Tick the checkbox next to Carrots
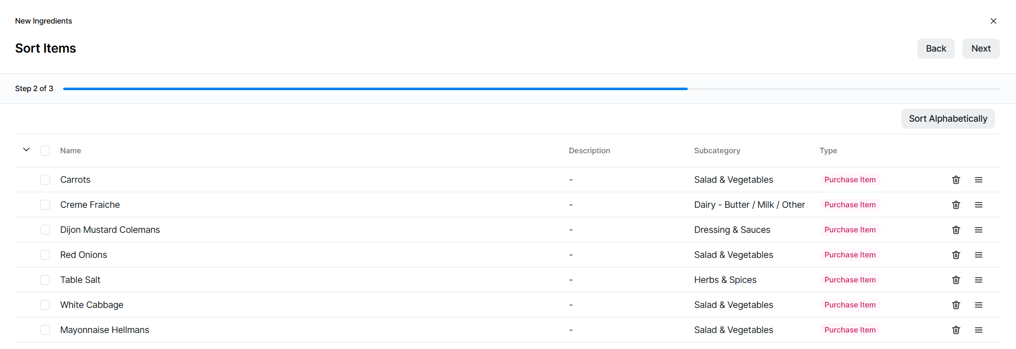Screen dimensions: 1016x349 point(45,180)
